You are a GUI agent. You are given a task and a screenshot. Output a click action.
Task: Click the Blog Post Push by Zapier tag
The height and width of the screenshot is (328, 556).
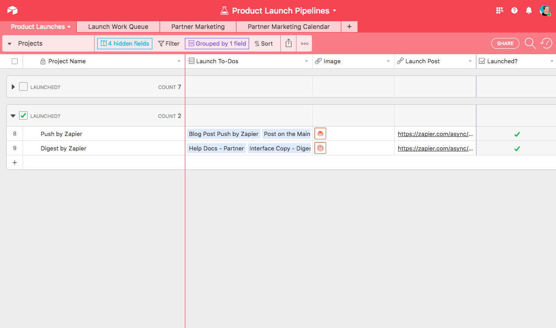[x=224, y=134]
